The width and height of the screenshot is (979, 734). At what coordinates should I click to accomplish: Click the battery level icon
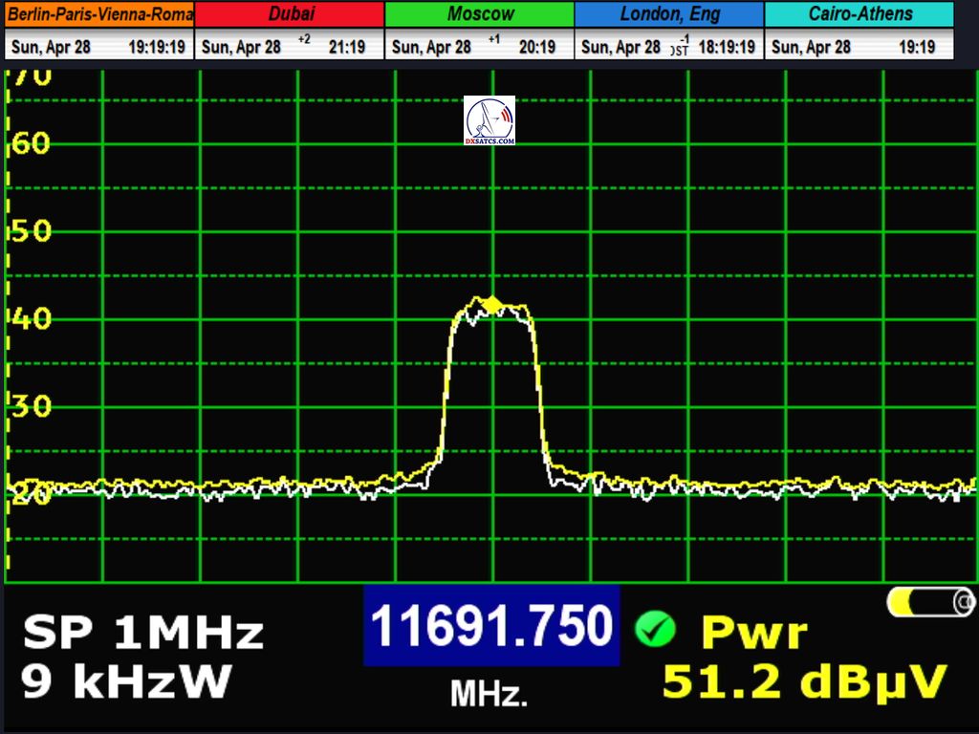click(x=930, y=602)
